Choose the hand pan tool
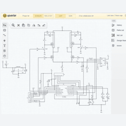The width and height of the screenshot is (126, 126). pos(5,56)
